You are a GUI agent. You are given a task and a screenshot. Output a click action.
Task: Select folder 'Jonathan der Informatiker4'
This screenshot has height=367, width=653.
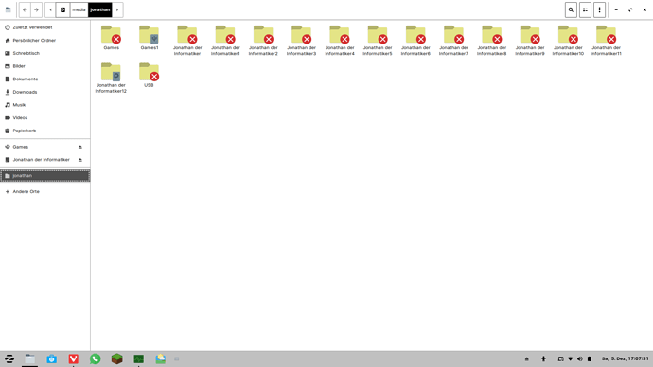(340, 41)
